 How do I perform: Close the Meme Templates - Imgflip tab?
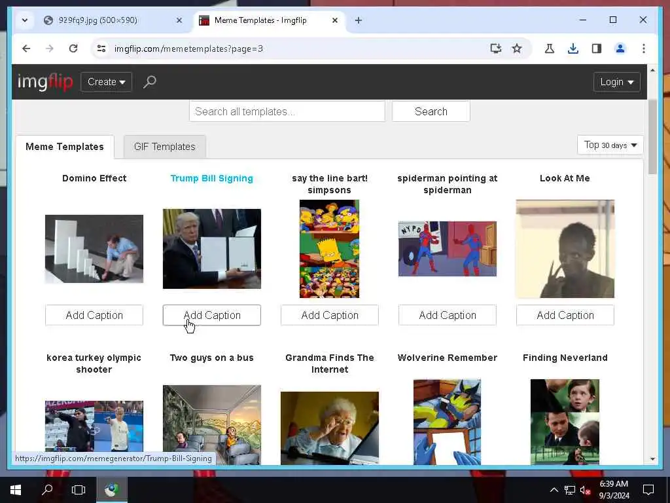[335, 20]
